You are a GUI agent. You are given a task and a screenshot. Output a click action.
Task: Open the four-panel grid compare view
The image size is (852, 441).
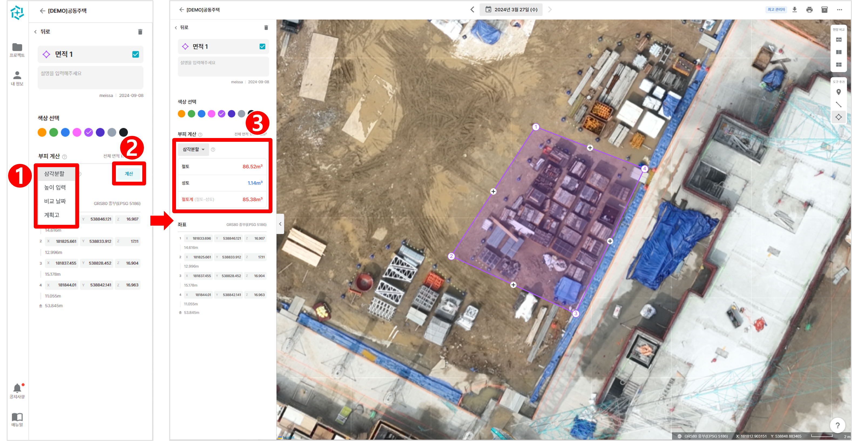click(839, 65)
